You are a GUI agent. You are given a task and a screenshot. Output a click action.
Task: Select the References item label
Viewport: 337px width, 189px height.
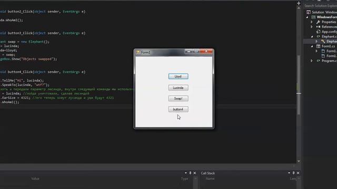[x=329, y=27]
